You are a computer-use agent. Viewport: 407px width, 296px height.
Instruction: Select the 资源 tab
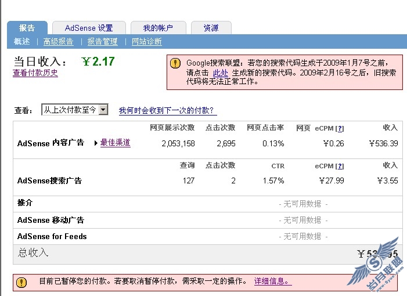click(211, 28)
